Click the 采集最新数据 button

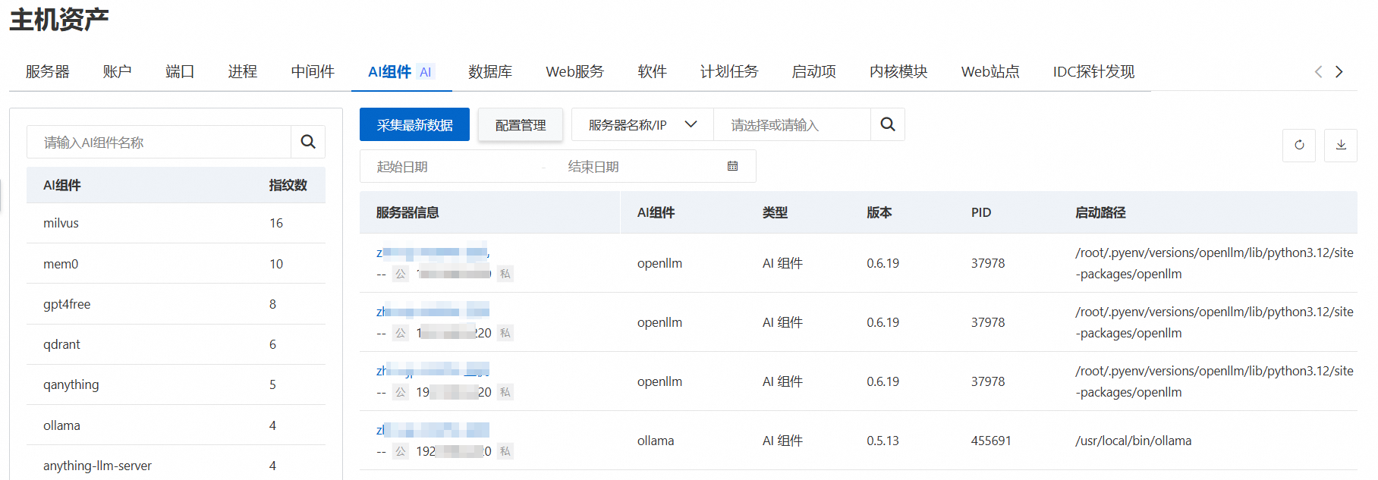pyautogui.click(x=414, y=124)
